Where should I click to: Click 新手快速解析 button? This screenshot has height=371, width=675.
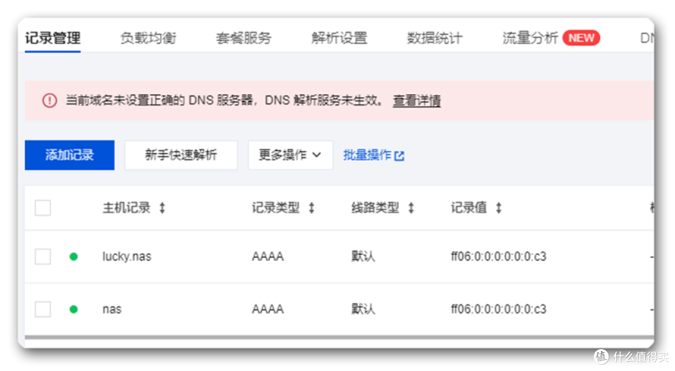point(181,155)
